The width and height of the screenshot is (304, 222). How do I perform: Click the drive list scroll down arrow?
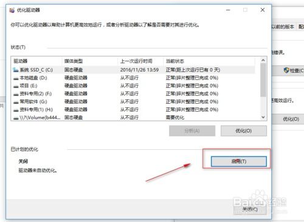coord(263,117)
